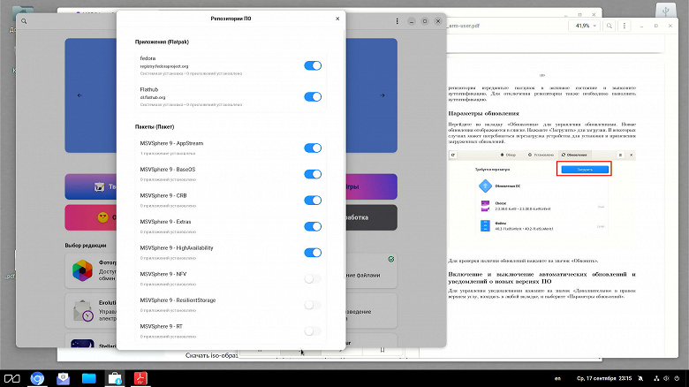689x387 pixels.
Task: Disable the MSVSphere 9 - Extras repository
Action: pos(313,226)
